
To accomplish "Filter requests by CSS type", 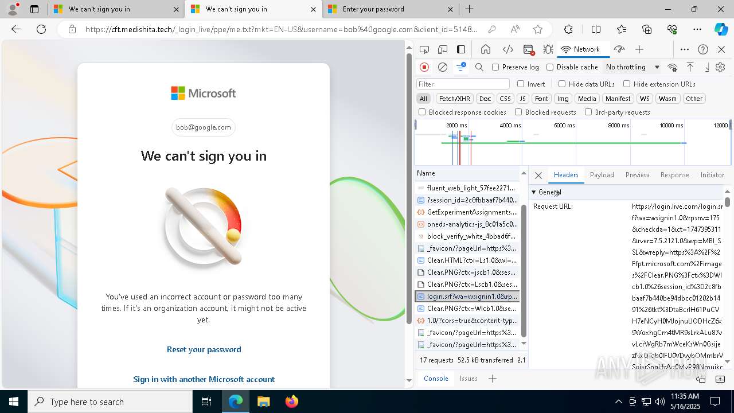I will click(505, 99).
